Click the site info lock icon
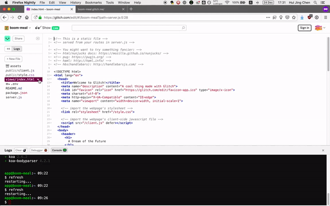This screenshot has height=206, width=330. point(40,18)
